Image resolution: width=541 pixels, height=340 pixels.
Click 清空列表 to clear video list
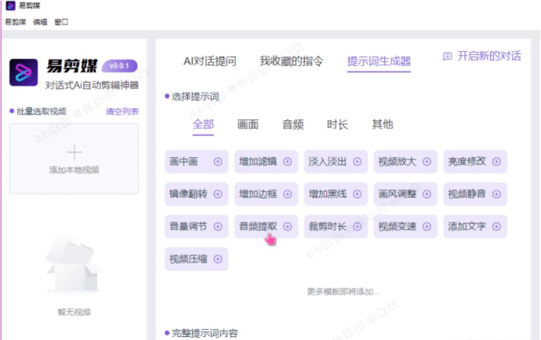[122, 111]
